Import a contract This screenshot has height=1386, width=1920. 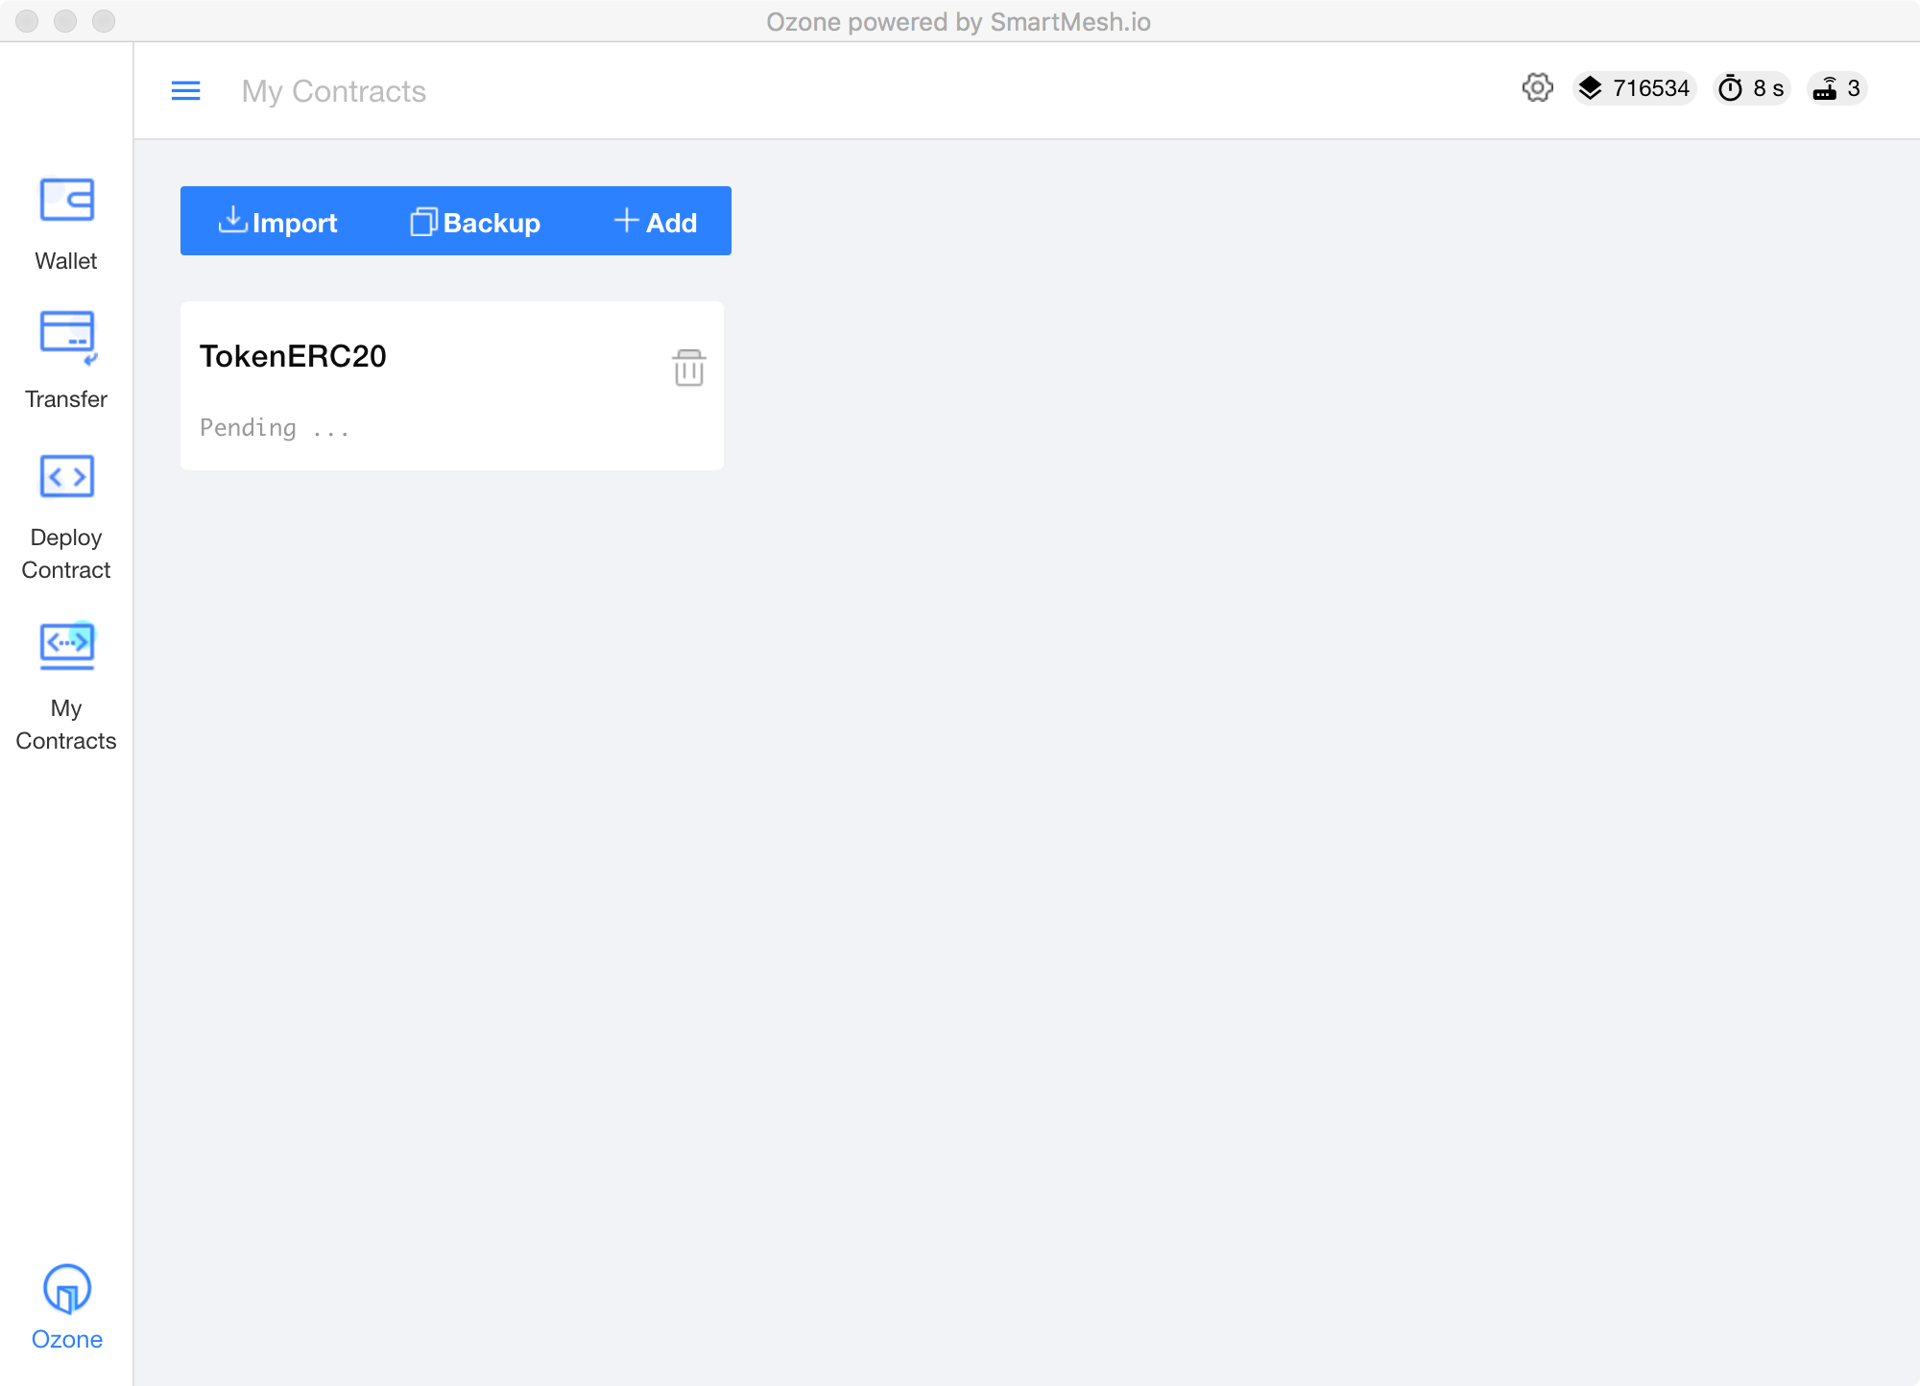pyautogui.click(x=277, y=222)
